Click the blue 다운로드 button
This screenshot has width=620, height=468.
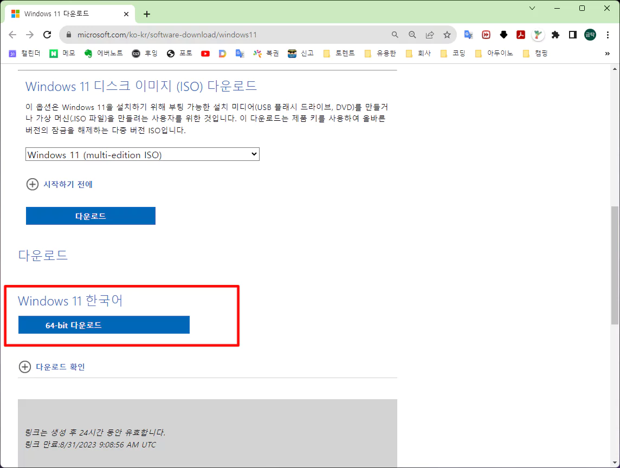click(x=91, y=216)
